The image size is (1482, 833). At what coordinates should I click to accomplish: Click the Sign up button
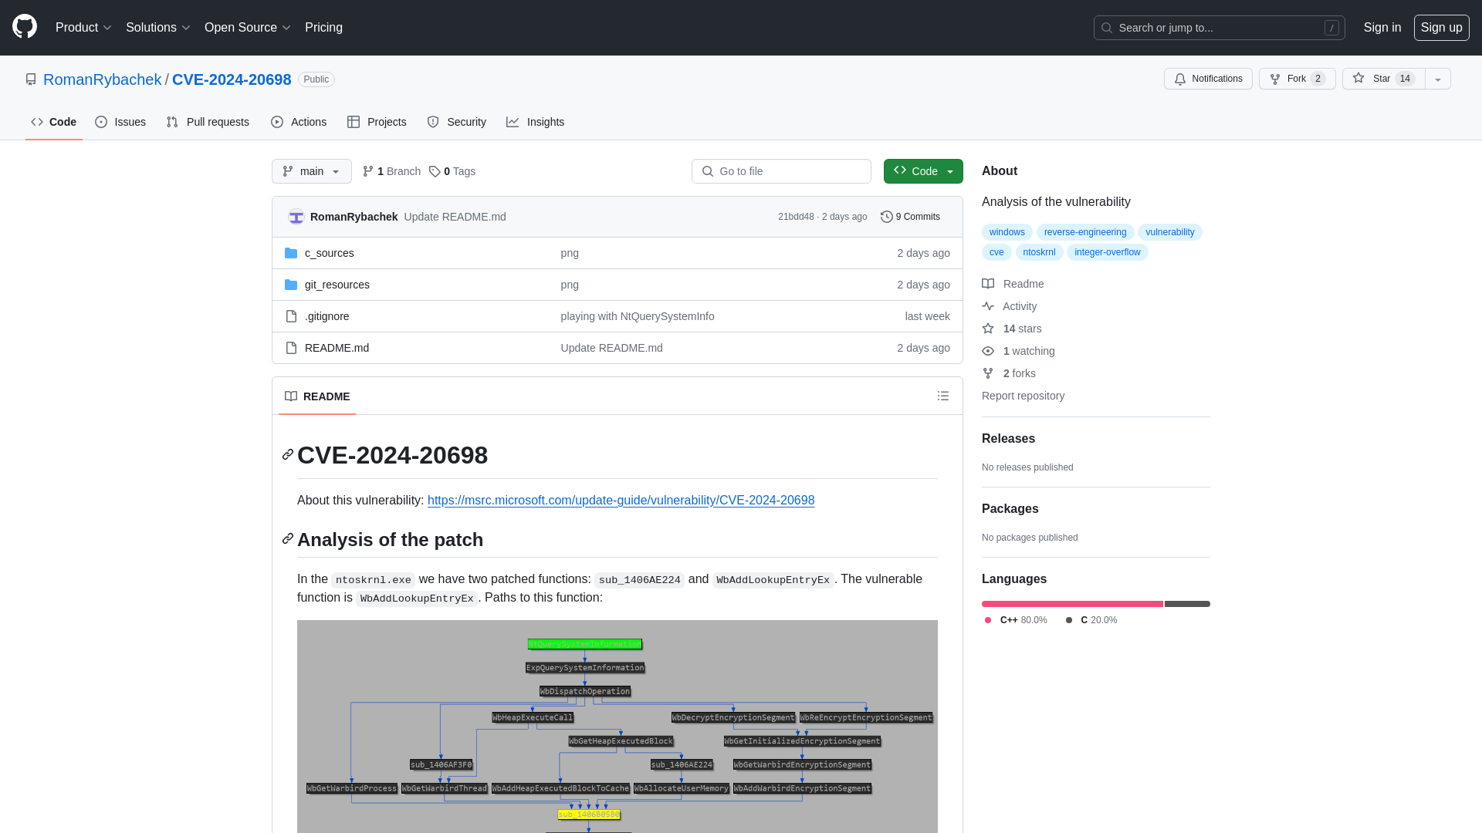pyautogui.click(x=1442, y=28)
